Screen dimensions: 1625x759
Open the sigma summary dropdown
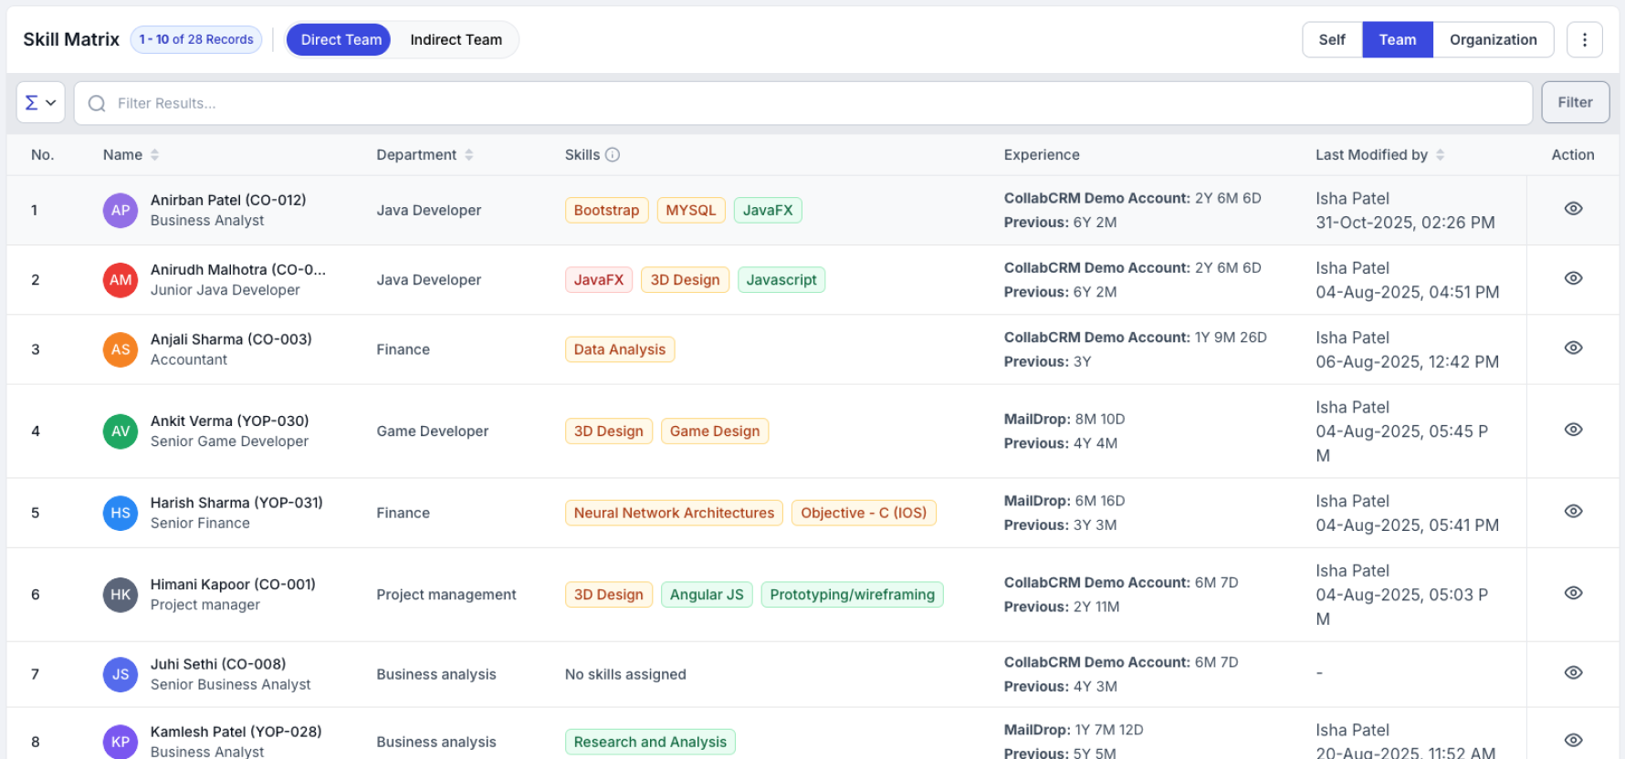click(x=40, y=103)
